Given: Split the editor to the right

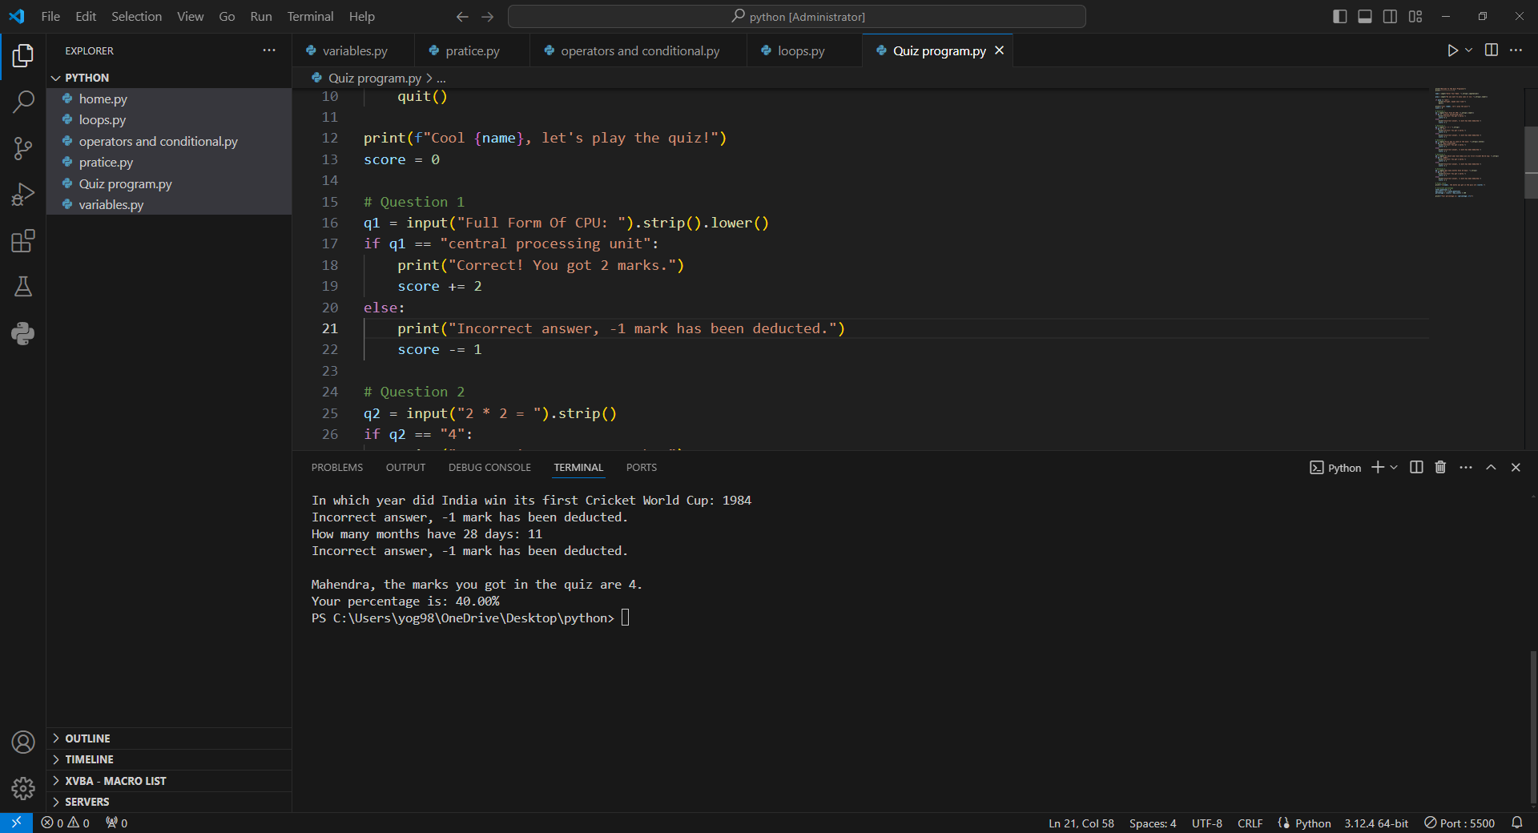Looking at the screenshot, I should click(1492, 50).
